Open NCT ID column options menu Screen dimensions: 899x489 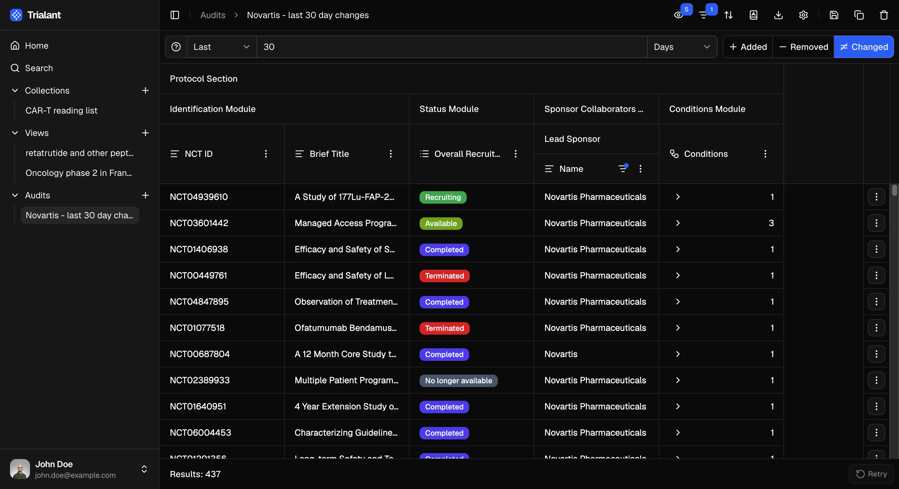pyautogui.click(x=266, y=154)
